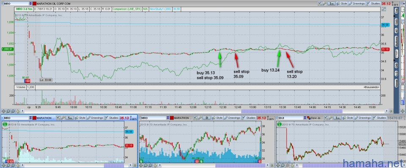Click the main chart horizontal scrollbar thumb

coord(292,111)
